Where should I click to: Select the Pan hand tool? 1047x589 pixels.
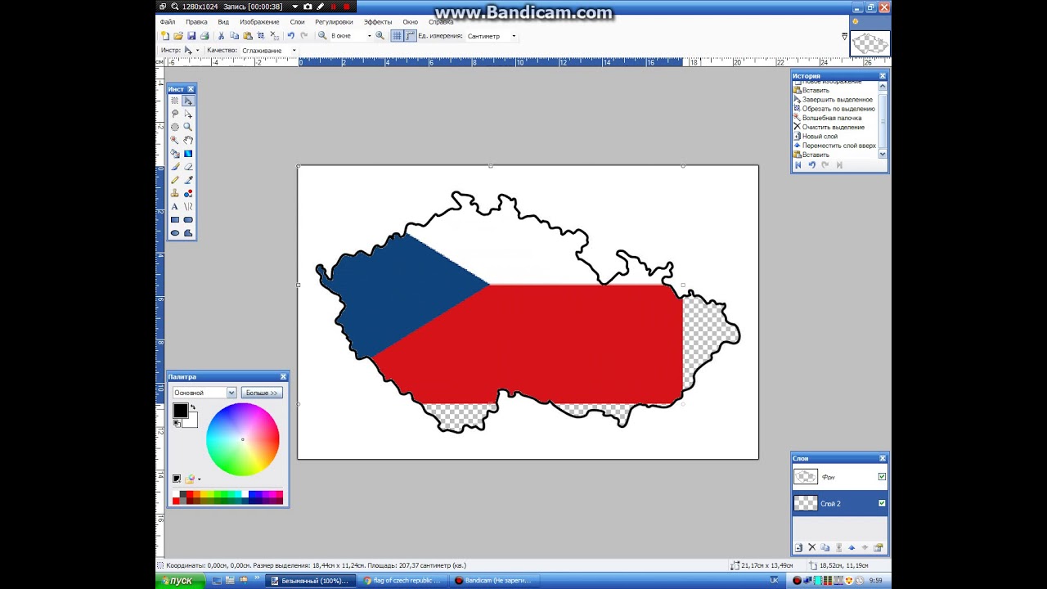click(188, 140)
